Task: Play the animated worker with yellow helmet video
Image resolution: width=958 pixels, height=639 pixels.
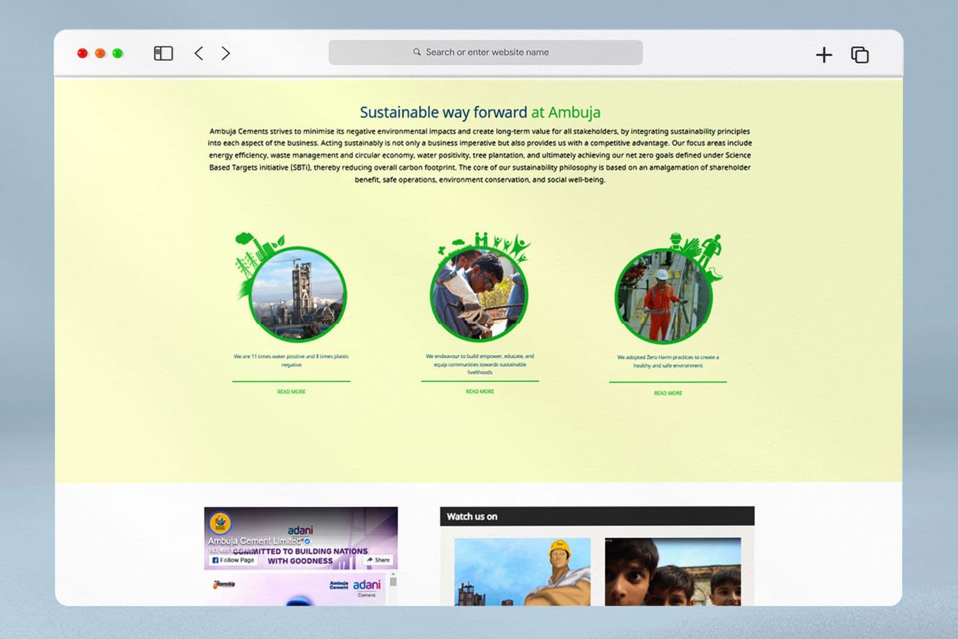Action: tap(522, 572)
